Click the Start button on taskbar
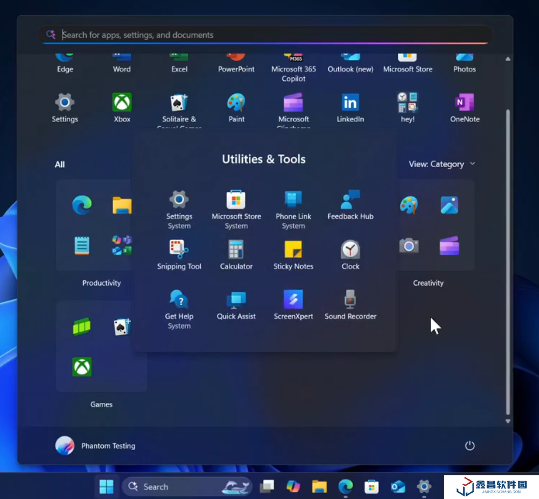The height and width of the screenshot is (499, 539). [x=107, y=486]
